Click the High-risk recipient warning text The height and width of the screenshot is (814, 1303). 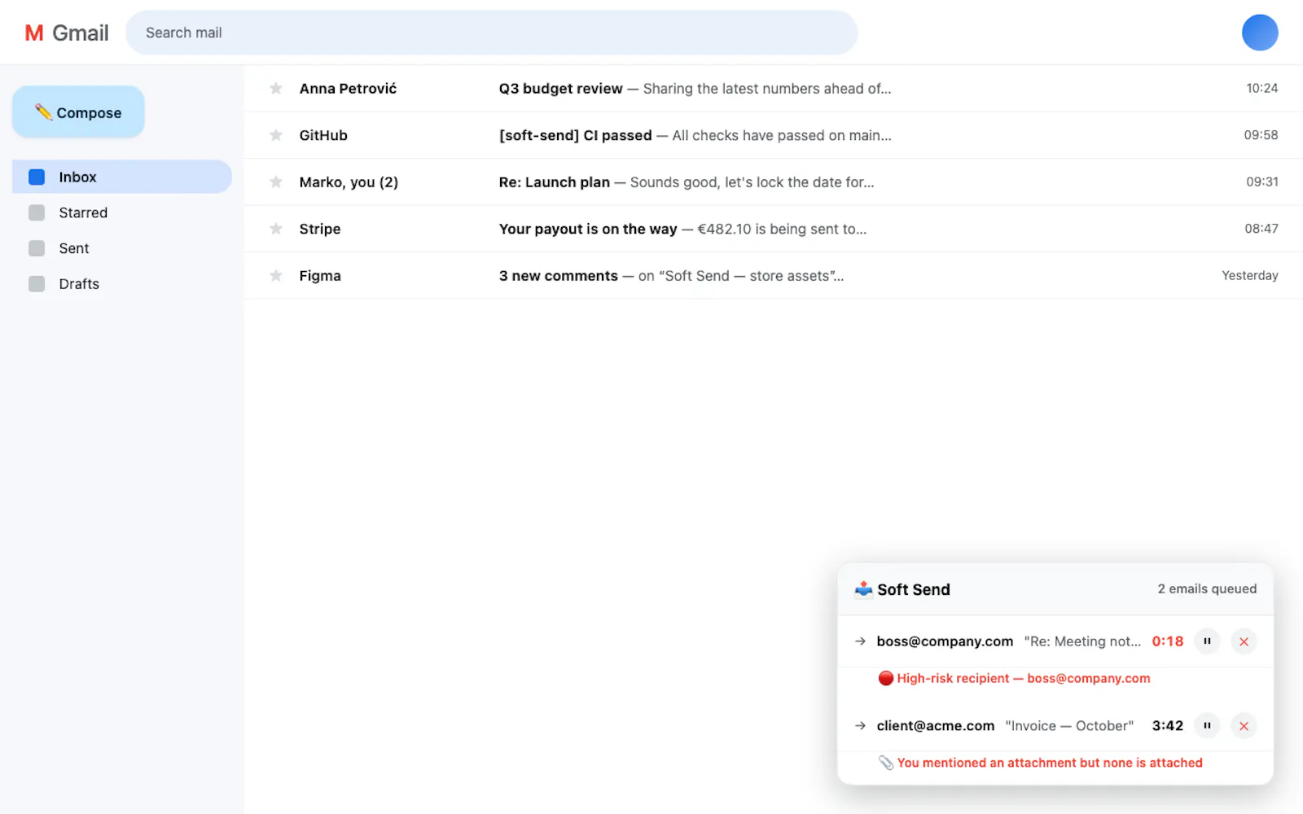pos(1024,678)
